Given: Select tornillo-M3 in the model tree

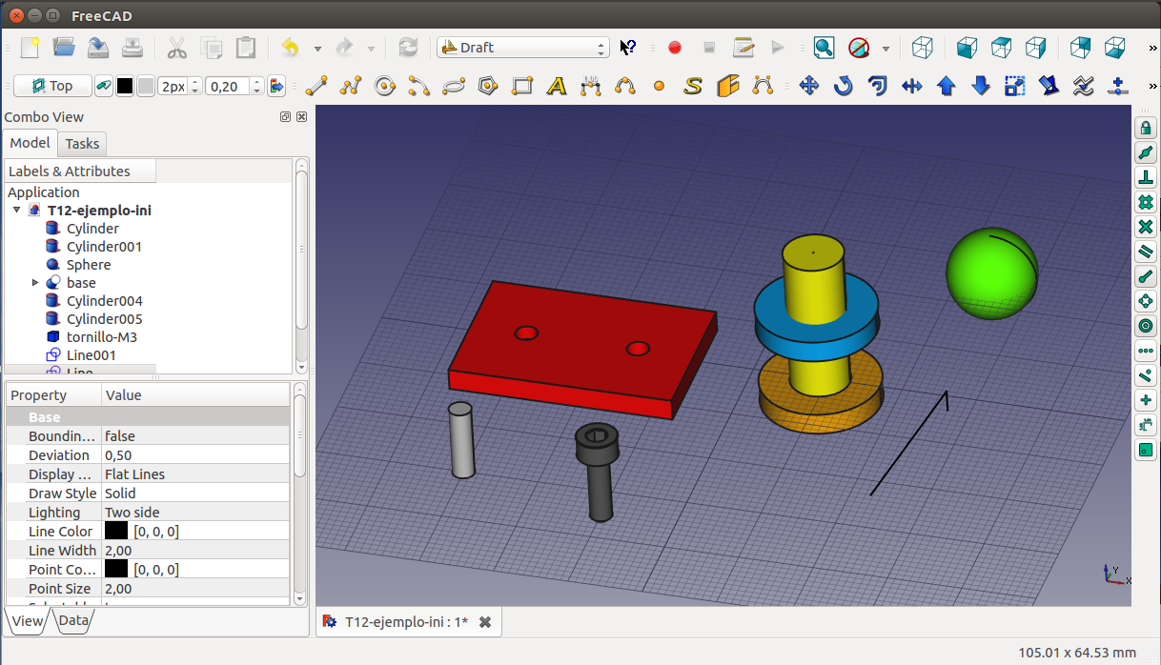Looking at the screenshot, I should pos(102,337).
